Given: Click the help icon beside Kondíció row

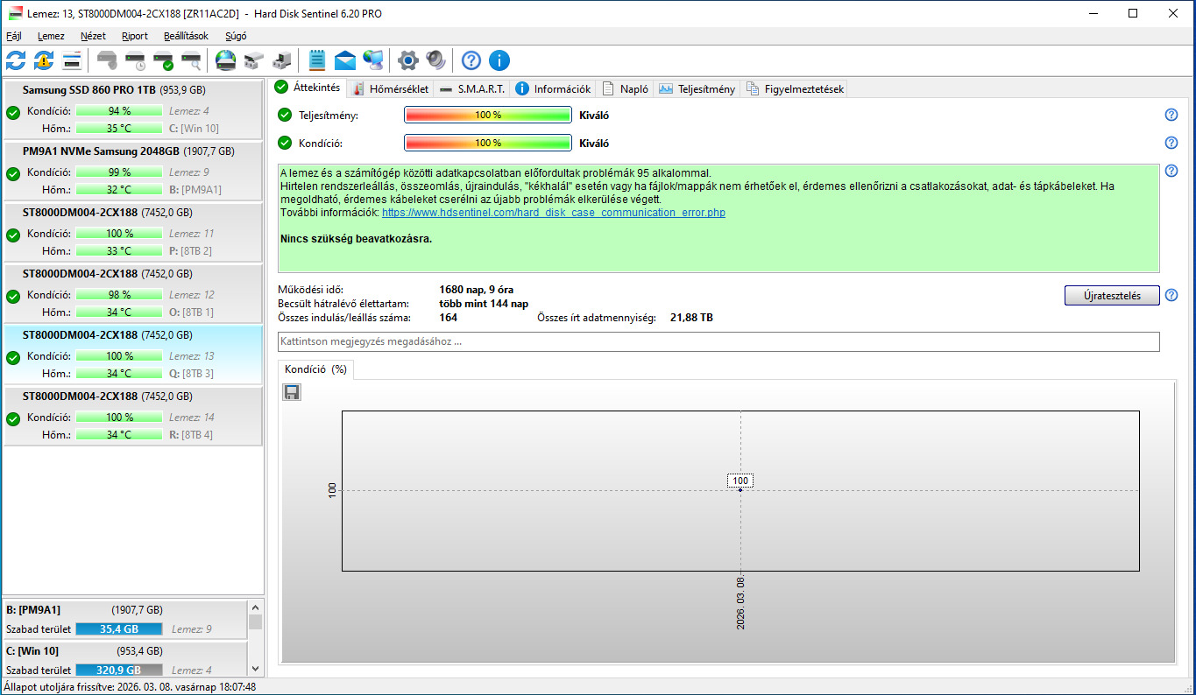Looking at the screenshot, I should pos(1171,143).
